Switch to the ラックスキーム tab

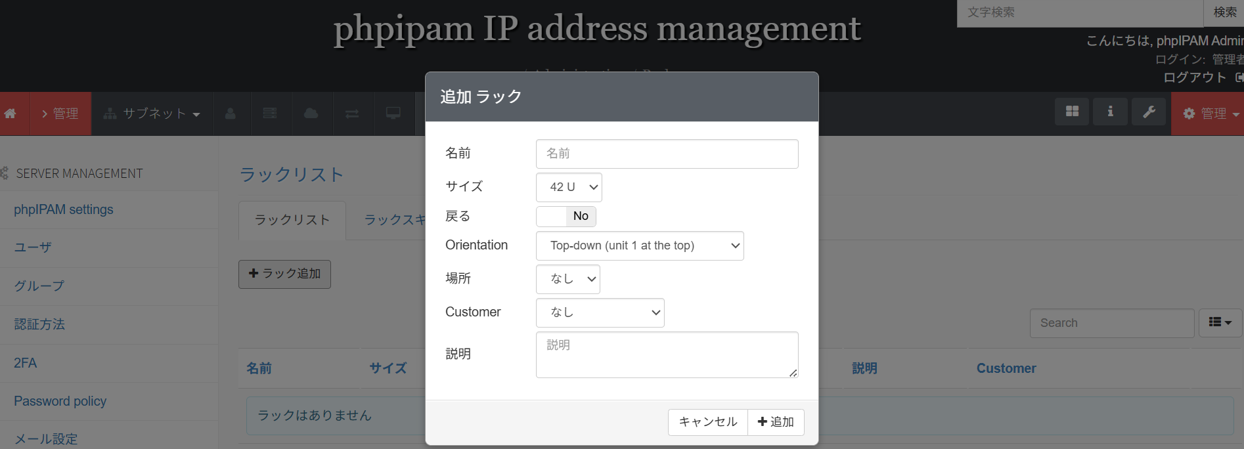(394, 220)
